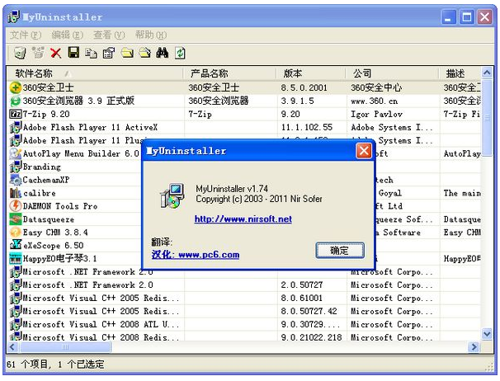Screen dimensions: 500x381
Task: Click the DAEMON Tools Pro lightning icon
Action: pyautogui.click(x=16, y=206)
